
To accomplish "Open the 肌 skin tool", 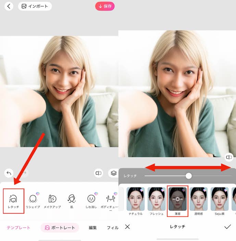I will (72, 201).
